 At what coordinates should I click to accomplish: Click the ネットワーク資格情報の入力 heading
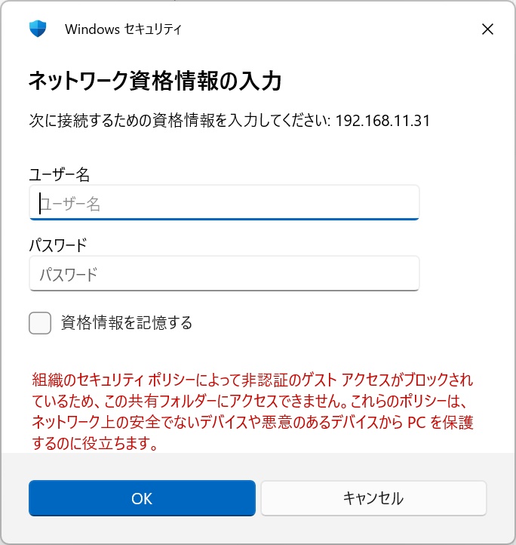(155, 81)
